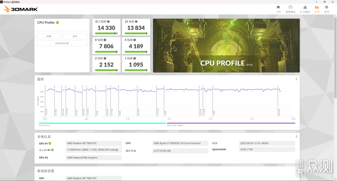
Task: Select the 13 834 sixteen-thread score
Action: 136,28
